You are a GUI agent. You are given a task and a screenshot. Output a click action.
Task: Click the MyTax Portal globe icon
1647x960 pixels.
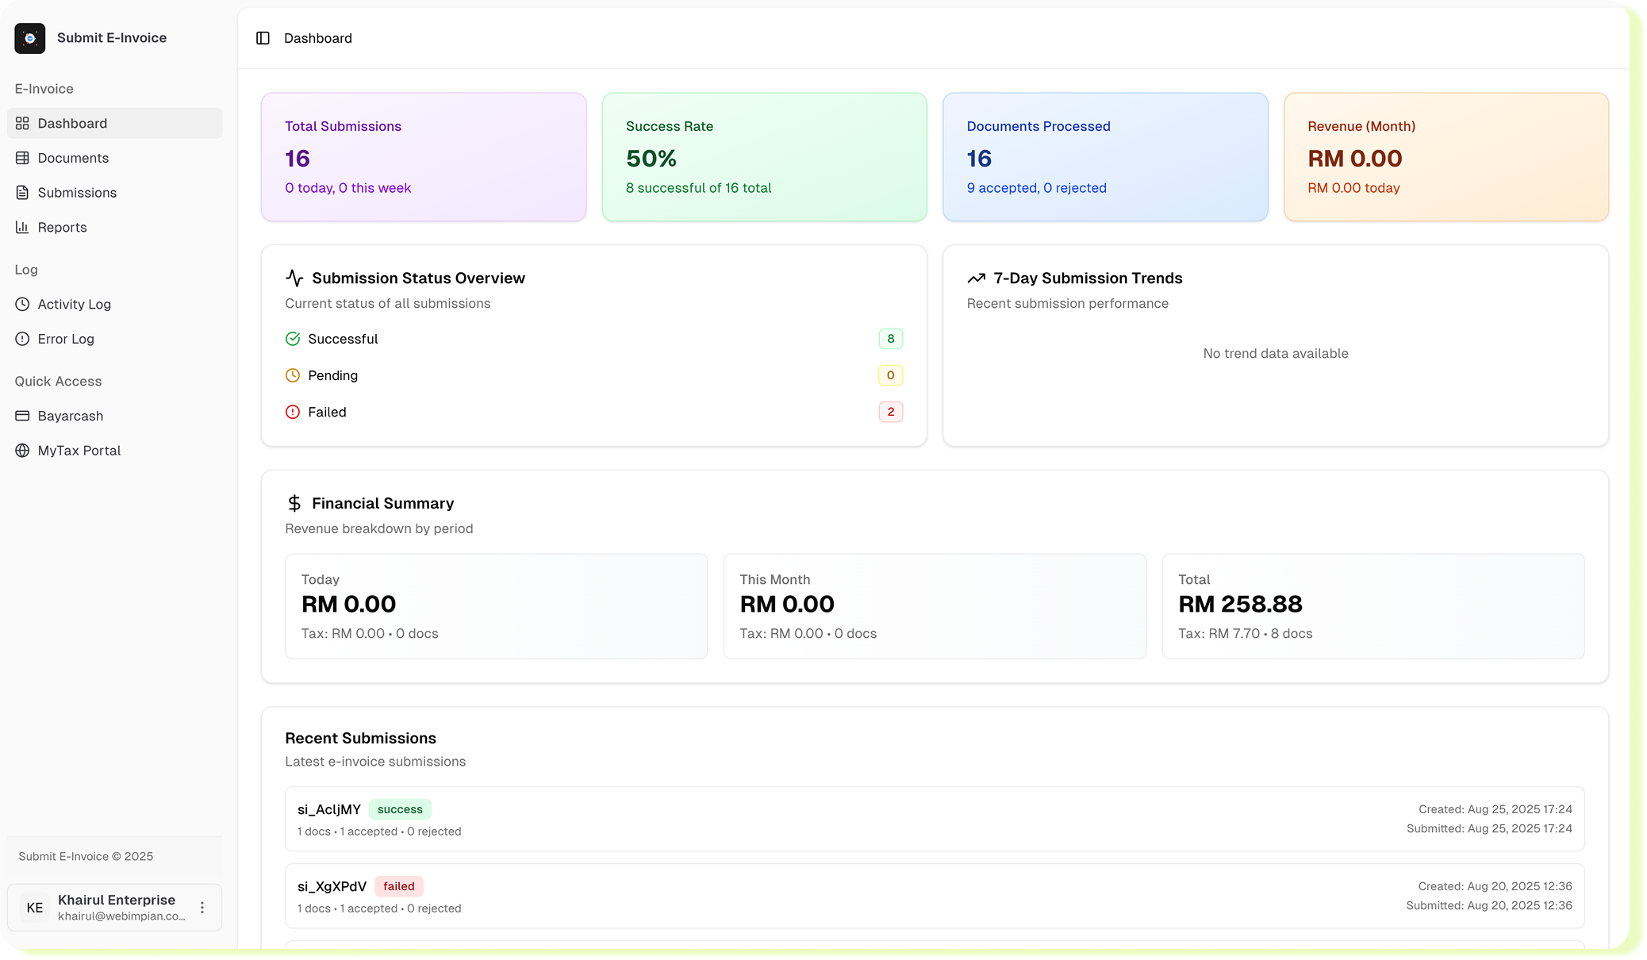[x=22, y=451]
